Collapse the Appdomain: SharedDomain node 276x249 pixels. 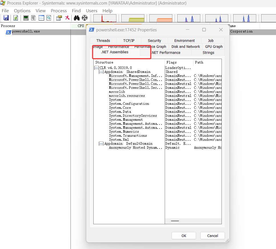click(101, 72)
